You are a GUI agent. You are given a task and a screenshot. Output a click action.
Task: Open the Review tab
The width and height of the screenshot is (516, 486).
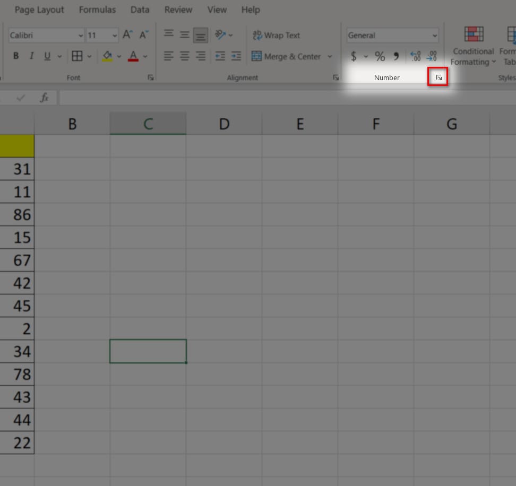point(178,10)
